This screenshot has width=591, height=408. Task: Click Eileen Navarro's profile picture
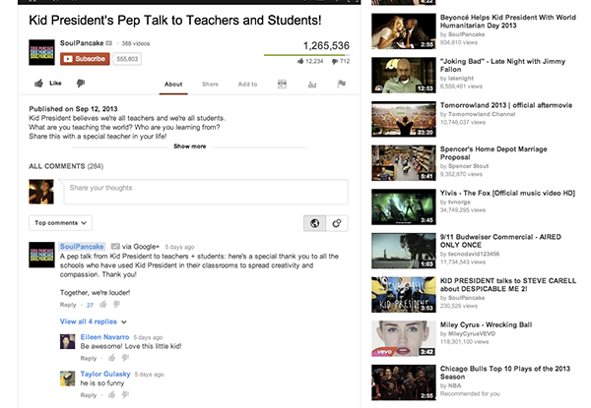(67, 341)
